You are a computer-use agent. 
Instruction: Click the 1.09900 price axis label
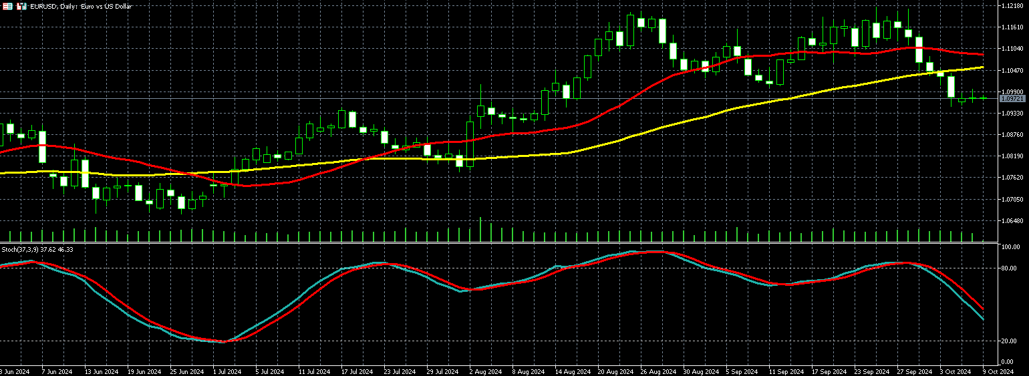pos(1012,91)
